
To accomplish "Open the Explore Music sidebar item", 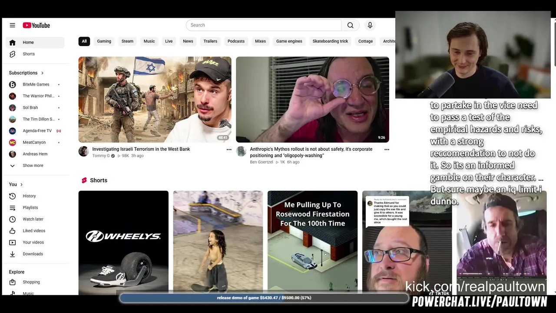I will [28, 293].
